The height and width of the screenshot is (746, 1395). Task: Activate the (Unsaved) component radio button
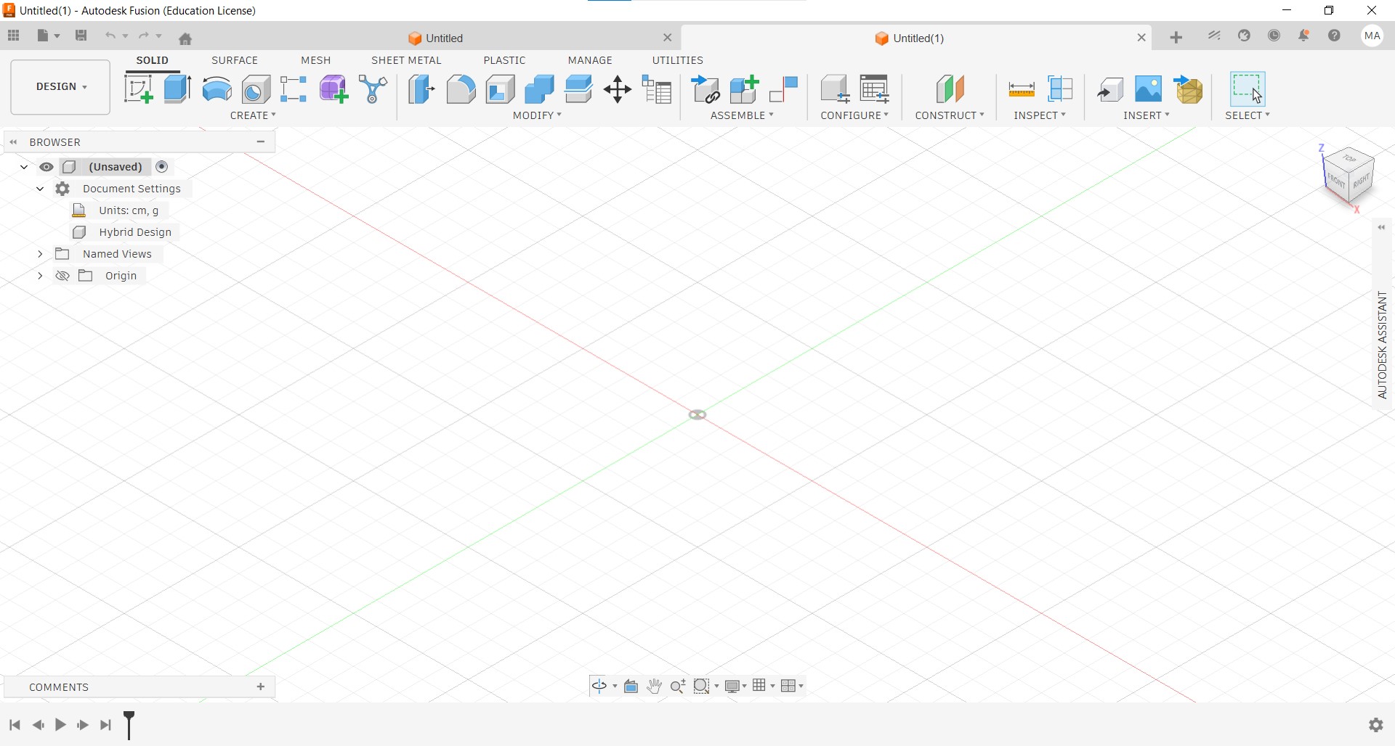click(162, 167)
